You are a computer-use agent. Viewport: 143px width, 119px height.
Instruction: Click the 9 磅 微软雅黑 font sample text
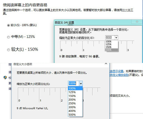coord(79,57)
